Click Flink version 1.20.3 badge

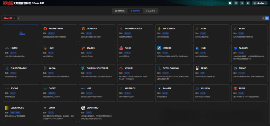coord(127,53)
